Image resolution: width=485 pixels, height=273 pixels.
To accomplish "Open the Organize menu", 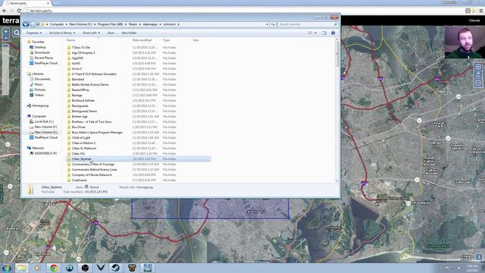I will click(x=33, y=33).
